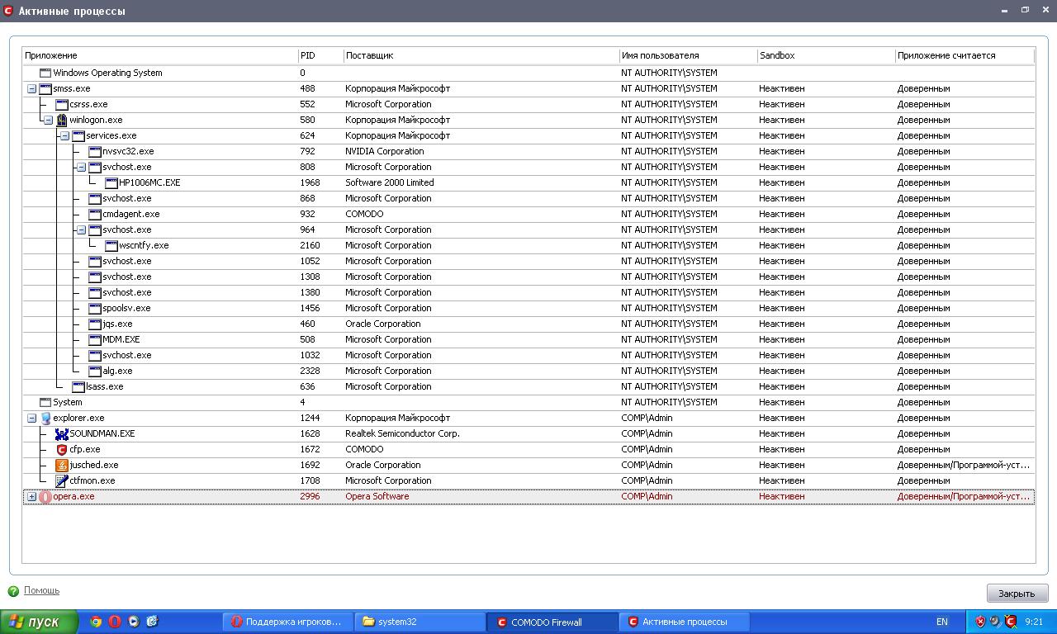This screenshot has width=1057, height=634.
Task: Select the jqs.exe row
Action: (528, 324)
